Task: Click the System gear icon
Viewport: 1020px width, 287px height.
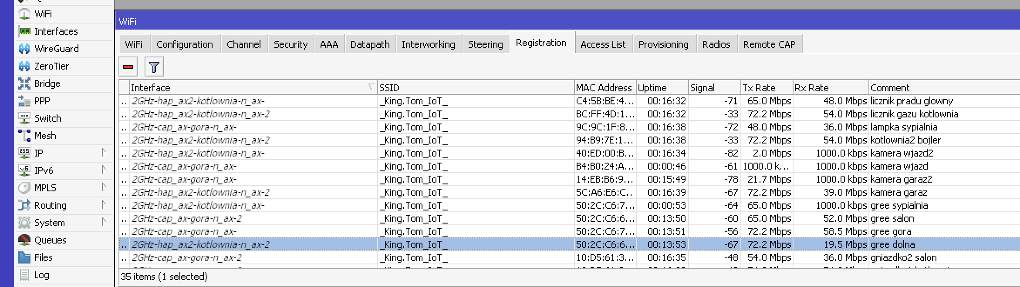Action: [x=24, y=223]
